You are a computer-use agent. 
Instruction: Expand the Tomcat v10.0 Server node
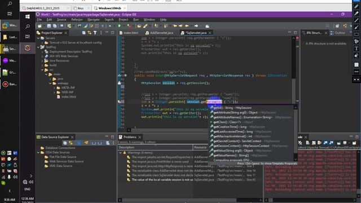coord(42,43)
